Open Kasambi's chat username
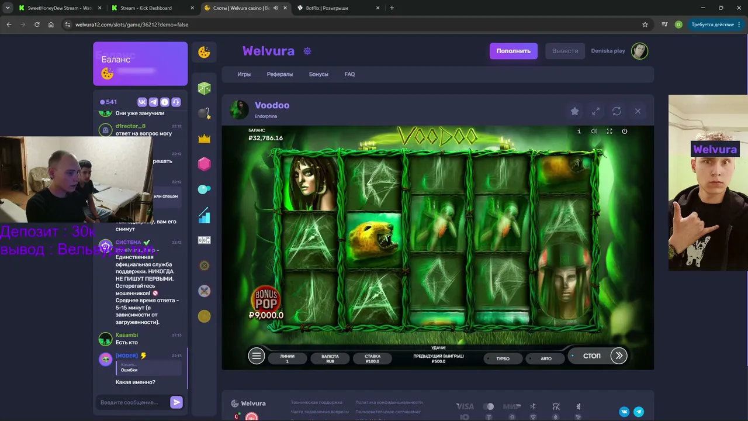This screenshot has width=748, height=421. [x=127, y=335]
